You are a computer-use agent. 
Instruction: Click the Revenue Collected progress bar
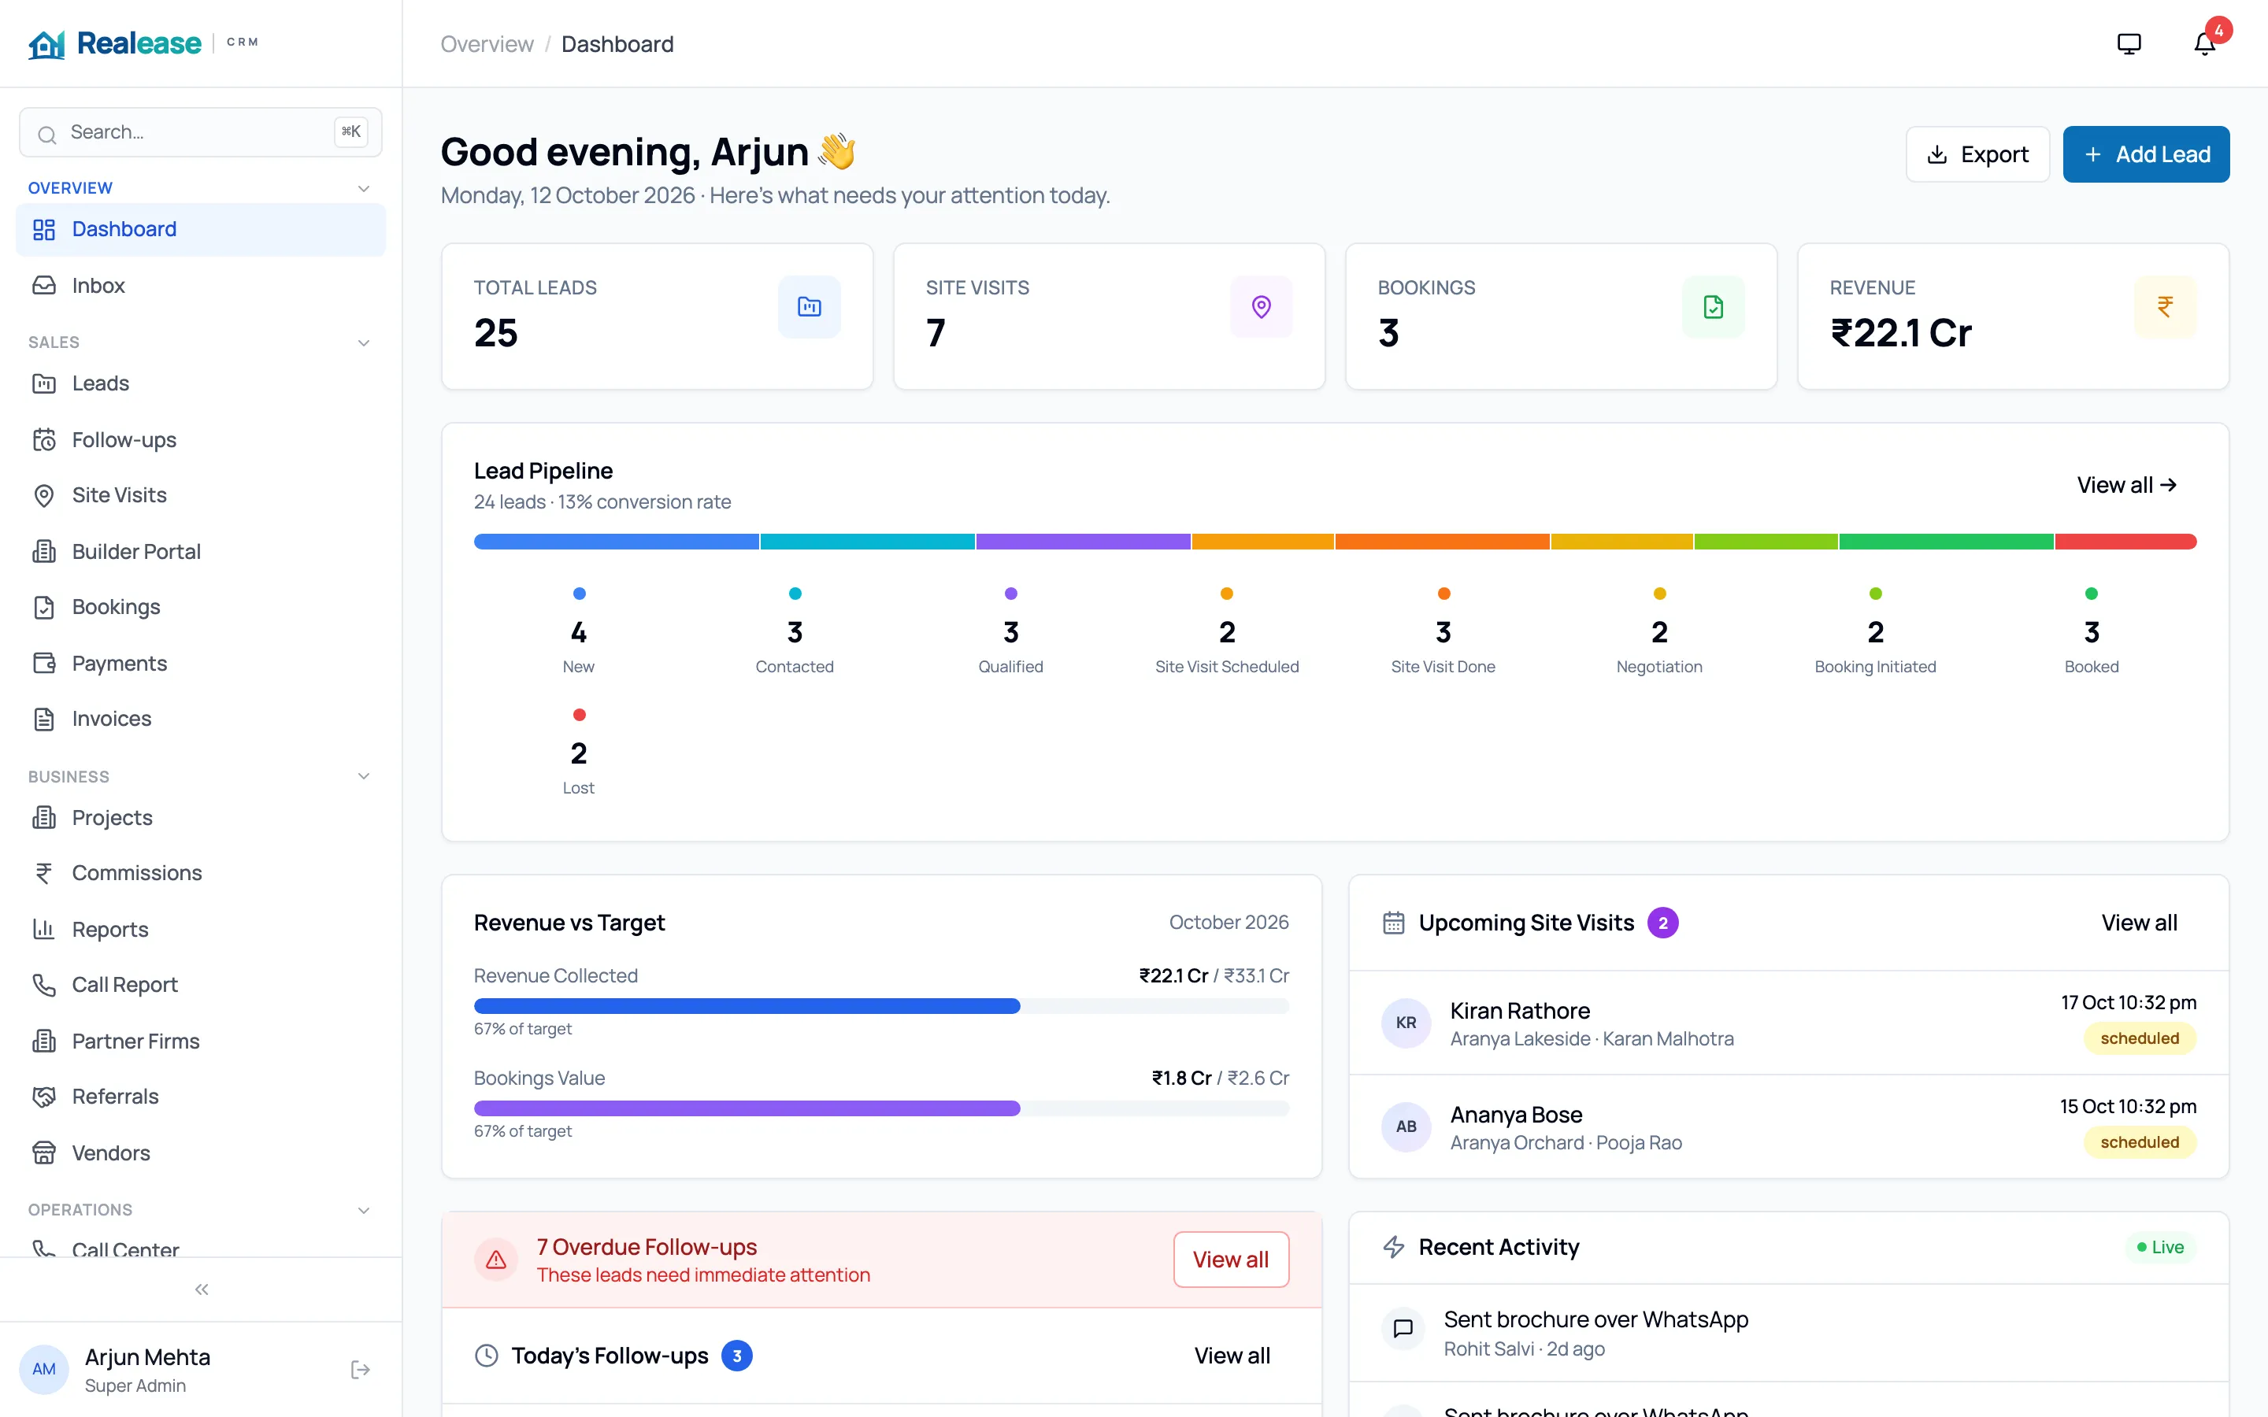click(x=881, y=1005)
